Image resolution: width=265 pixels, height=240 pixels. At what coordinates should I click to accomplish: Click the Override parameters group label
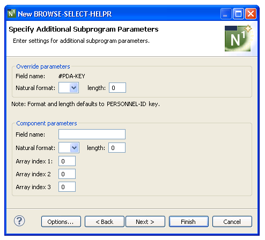[43, 66]
